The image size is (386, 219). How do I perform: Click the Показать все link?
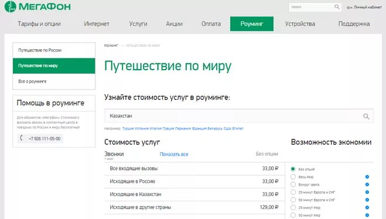(x=174, y=154)
